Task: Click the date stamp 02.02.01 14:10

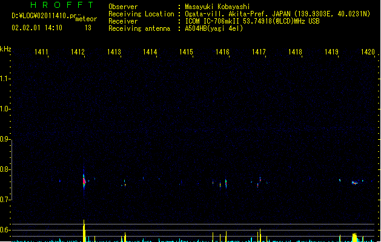Action: 37,28
